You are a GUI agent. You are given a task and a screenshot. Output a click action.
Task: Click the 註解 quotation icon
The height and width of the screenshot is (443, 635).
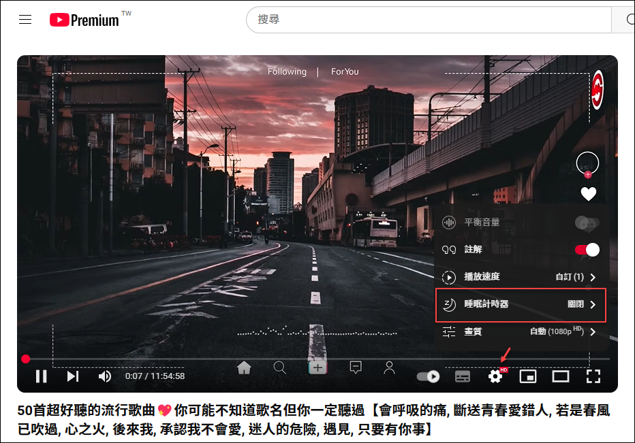[x=449, y=250]
